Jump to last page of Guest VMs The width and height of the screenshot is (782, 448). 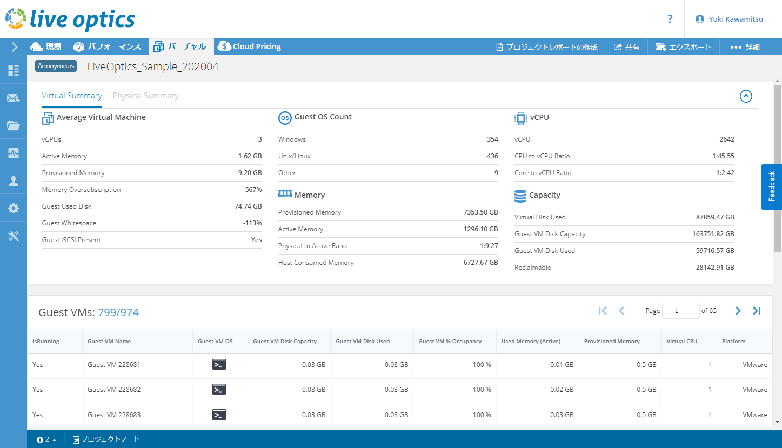click(x=757, y=311)
